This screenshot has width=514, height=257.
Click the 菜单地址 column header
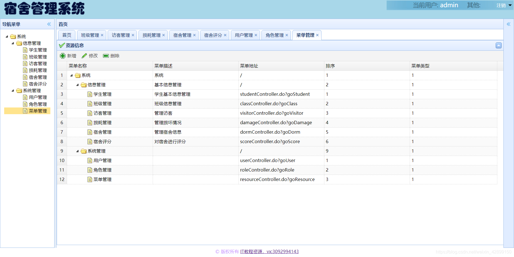tap(281, 66)
